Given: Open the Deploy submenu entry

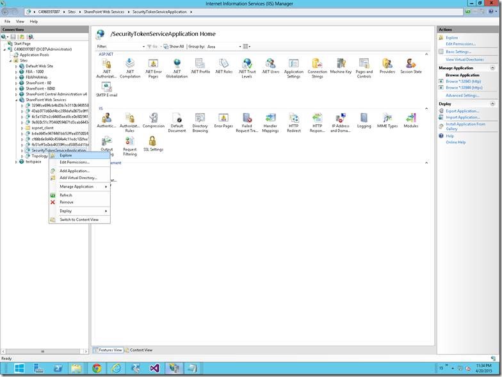Looking at the screenshot, I should (79, 211).
